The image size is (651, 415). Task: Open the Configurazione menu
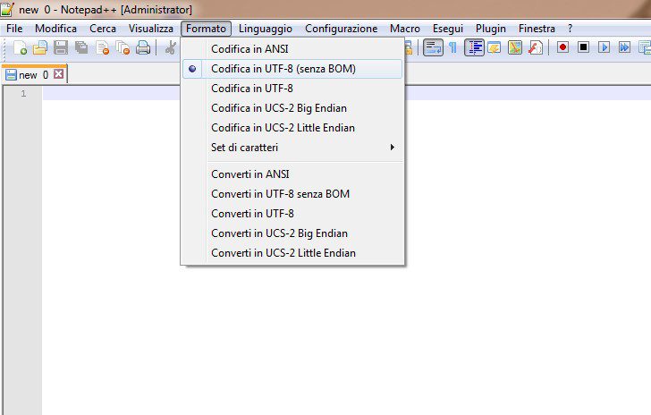[x=342, y=29]
